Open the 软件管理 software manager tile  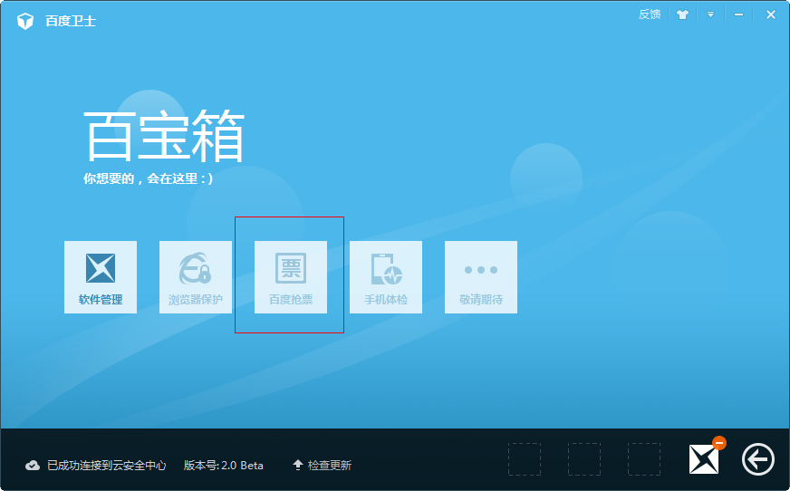101,277
